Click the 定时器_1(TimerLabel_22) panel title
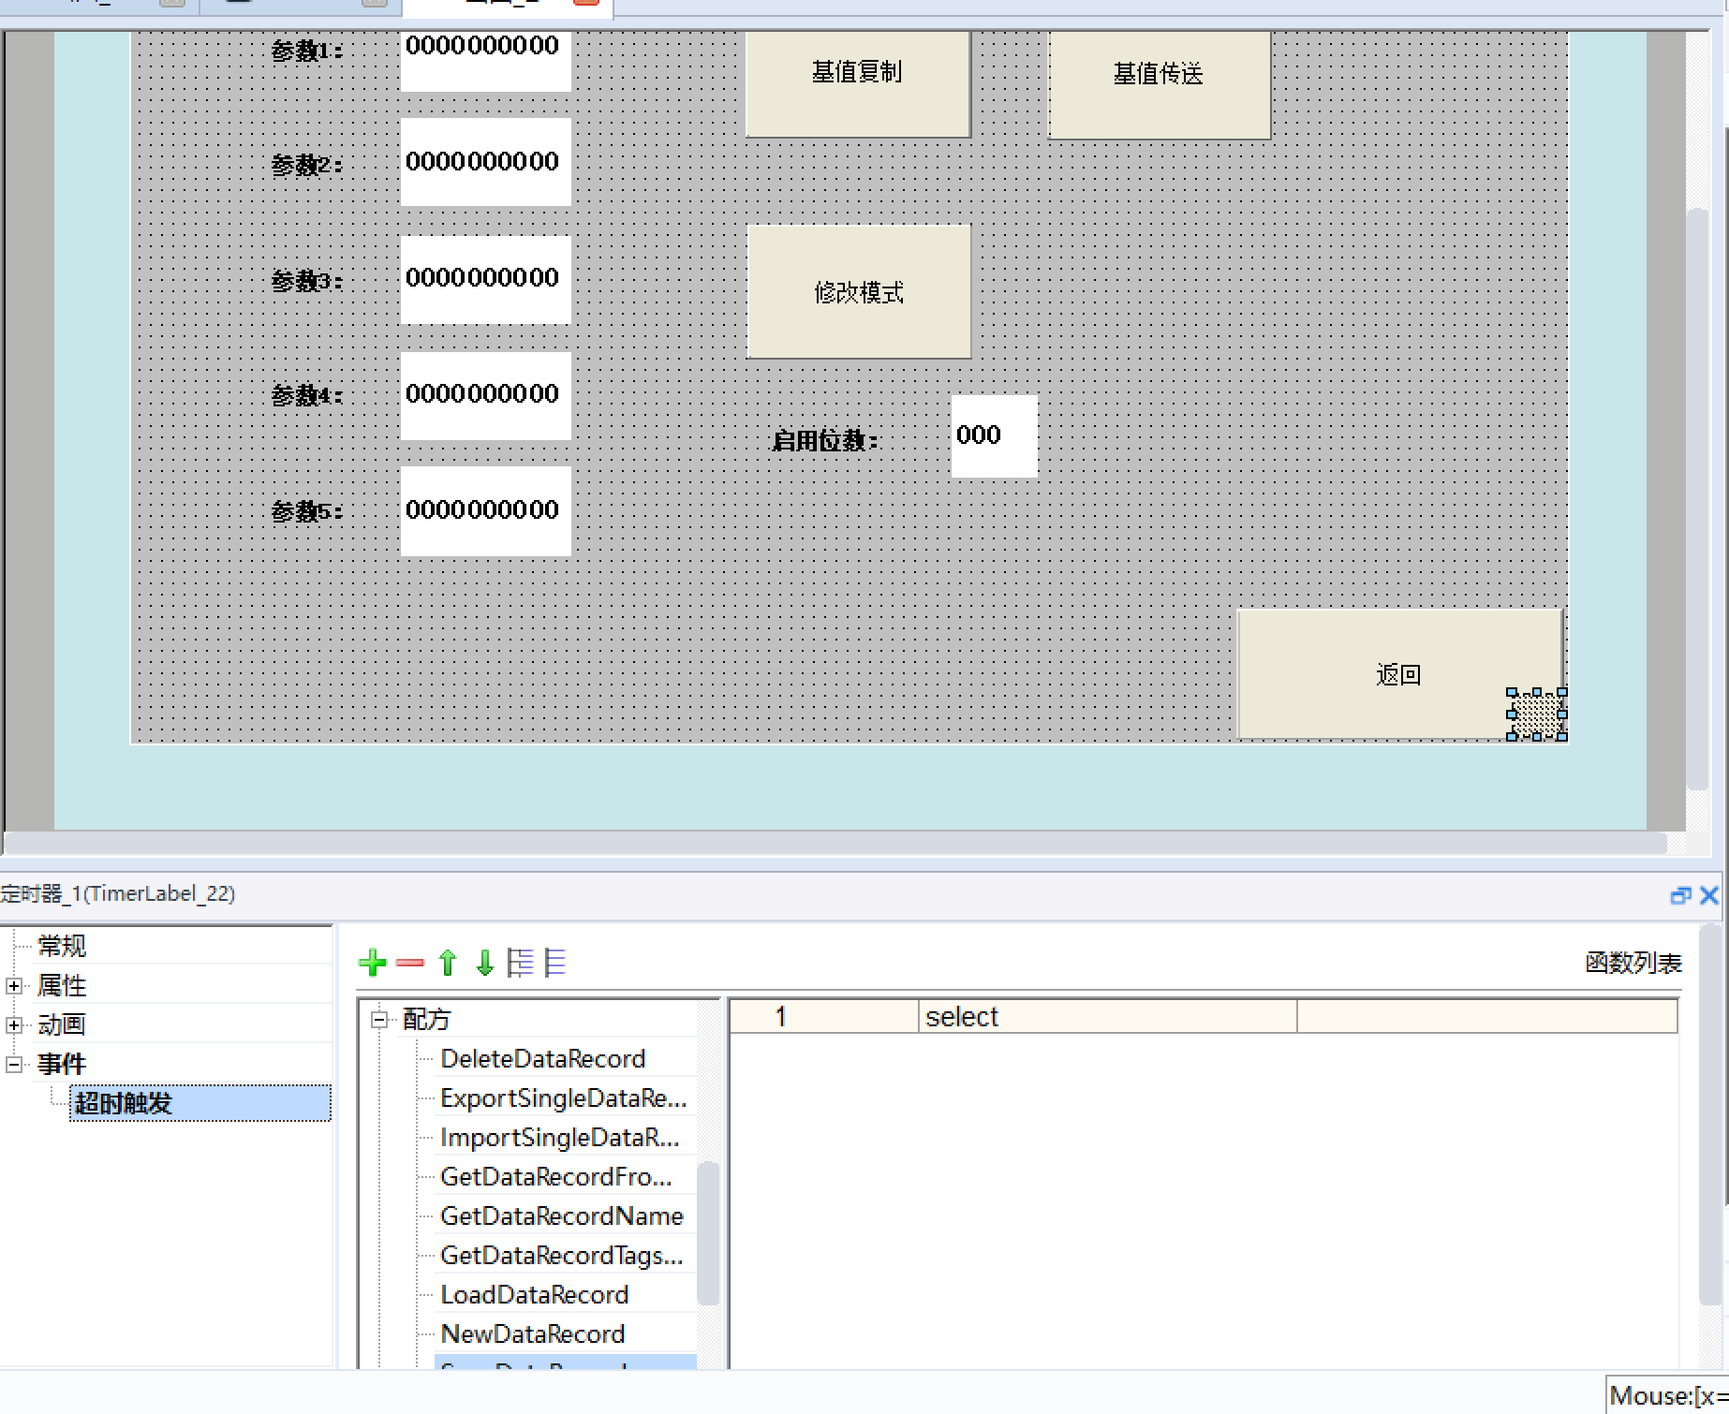The height and width of the screenshot is (1414, 1729). click(x=117, y=893)
